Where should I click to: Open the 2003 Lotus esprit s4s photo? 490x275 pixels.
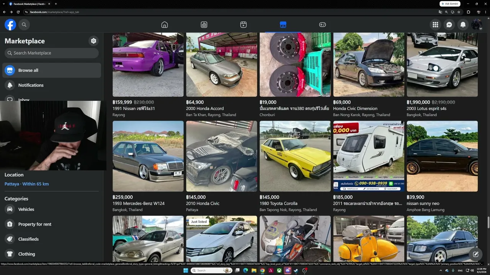pyautogui.click(x=442, y=65)
